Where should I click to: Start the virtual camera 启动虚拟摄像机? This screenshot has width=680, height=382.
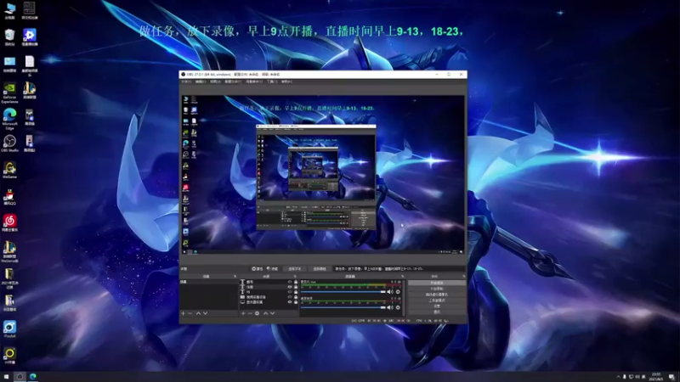click(437, 295)
